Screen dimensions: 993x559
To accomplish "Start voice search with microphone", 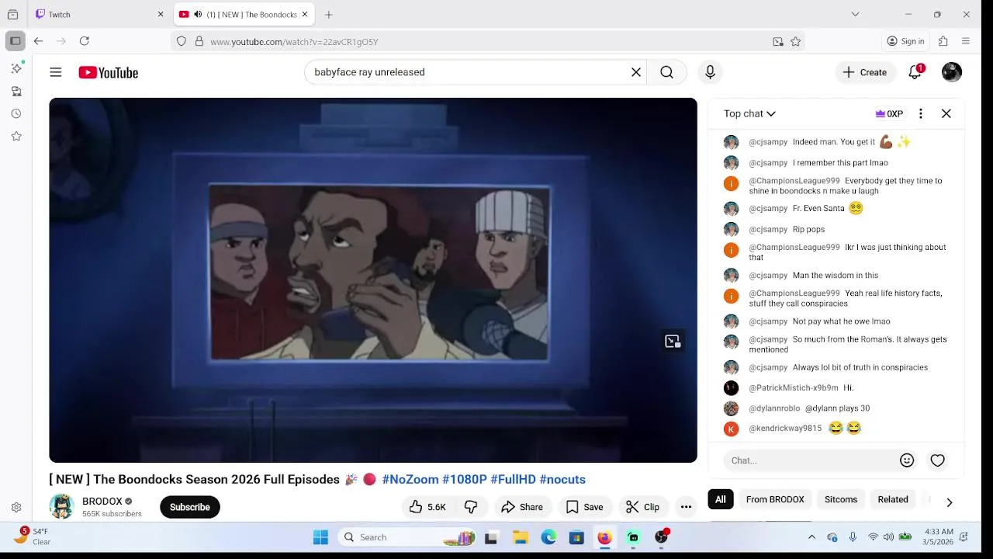I will (710, 72).
